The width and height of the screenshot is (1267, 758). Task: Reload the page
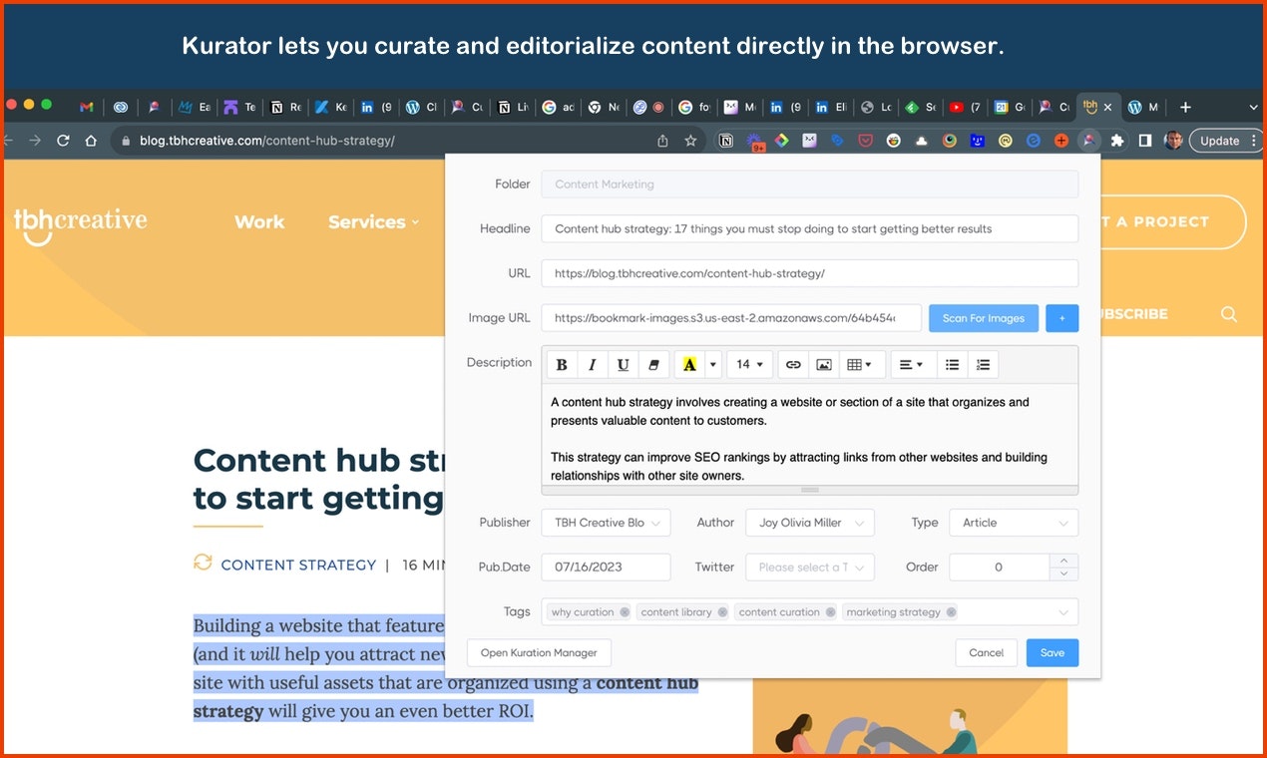click(x=63, y=141)
